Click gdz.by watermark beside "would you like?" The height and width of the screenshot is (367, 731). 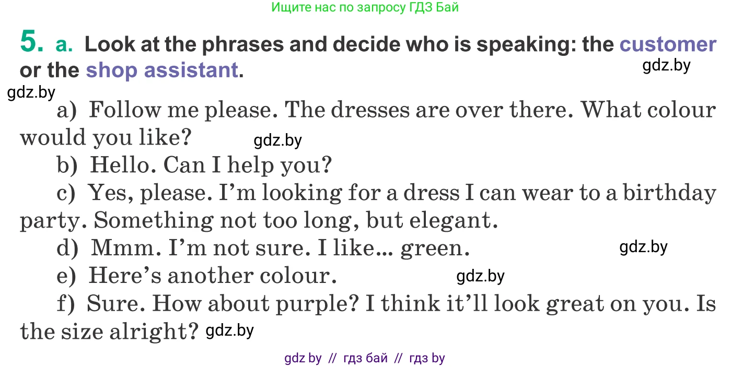(277, 140)
